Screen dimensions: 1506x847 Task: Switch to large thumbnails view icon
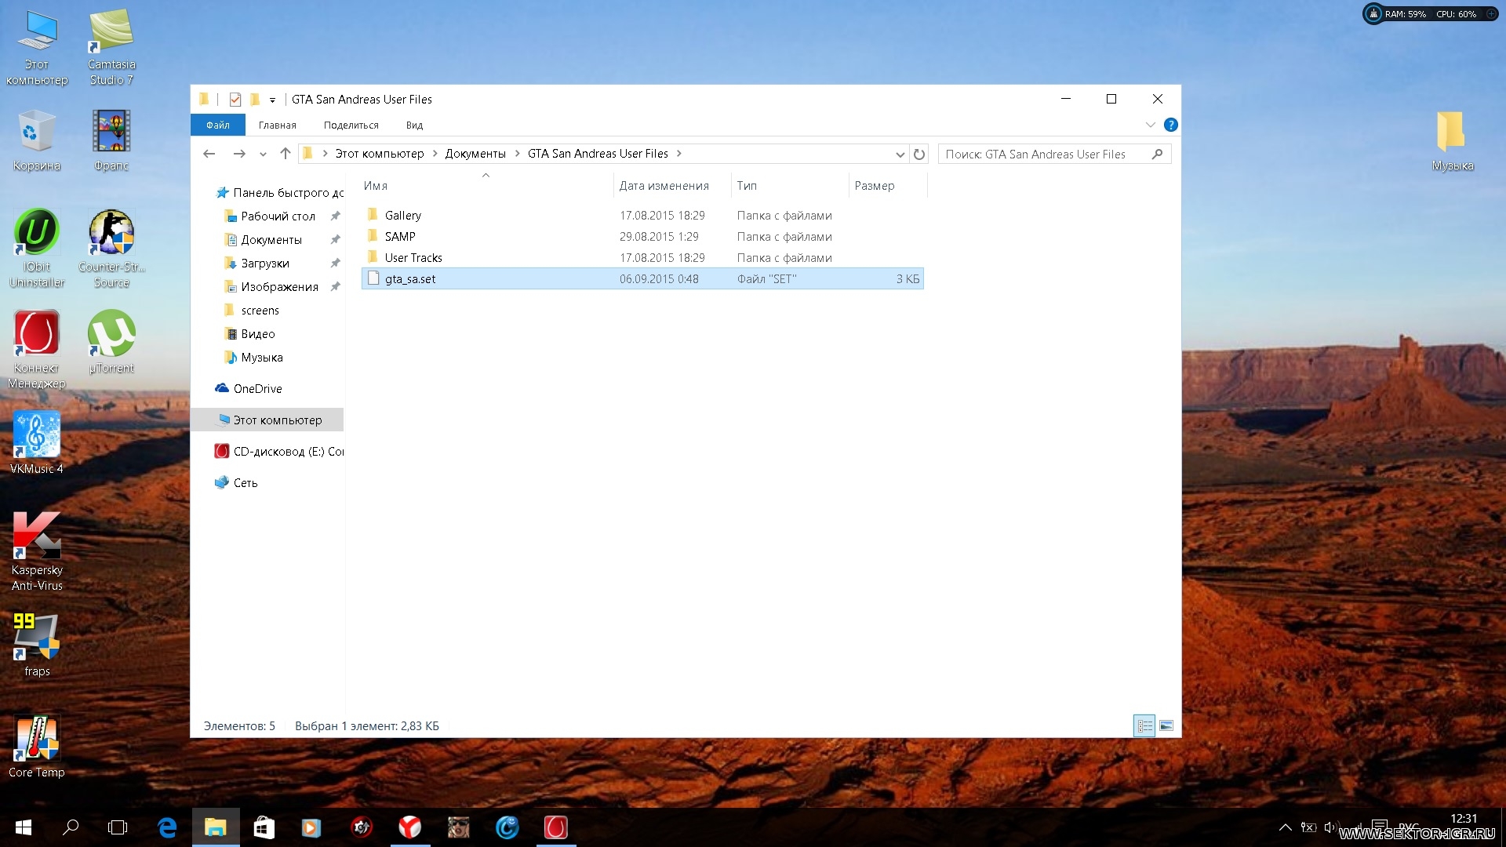point(1166,726)
